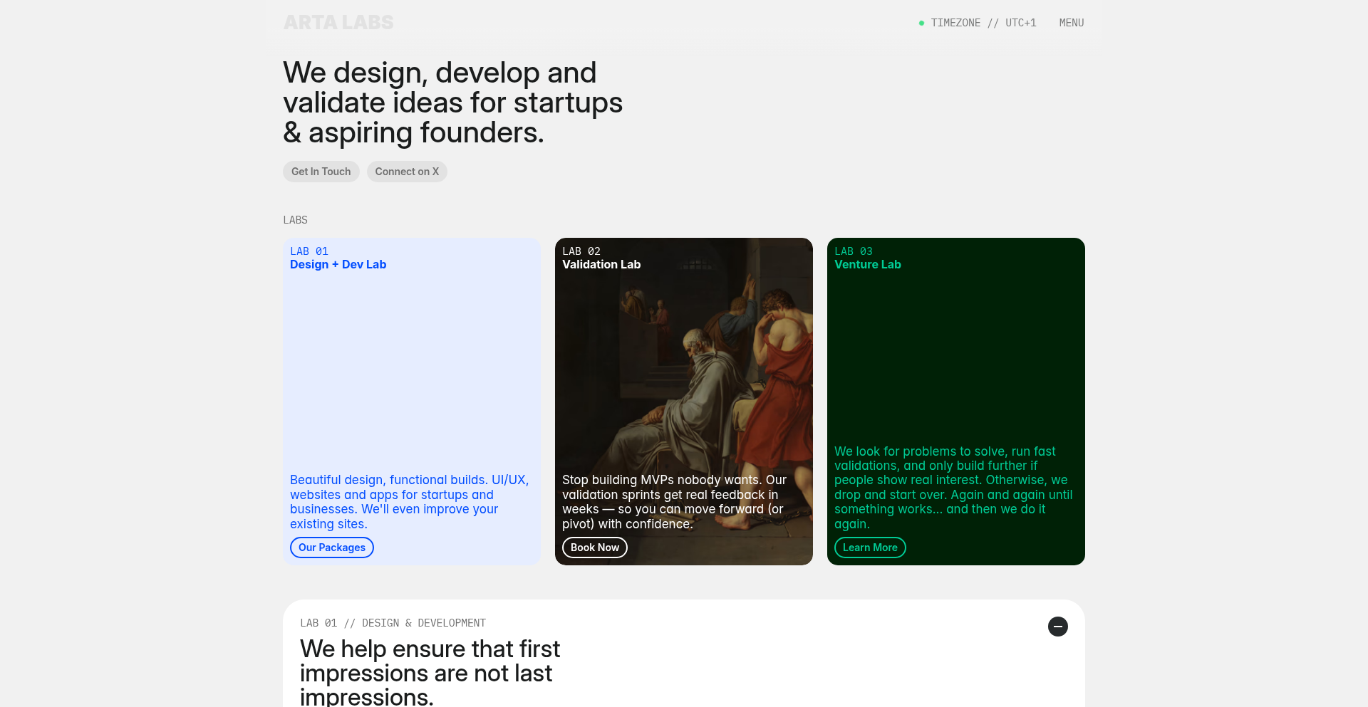This screenshot has width=1368, height=707.
Task: Click the LAB 01 // DESIGN & DEVELOPMENT label
Action: 393,623
